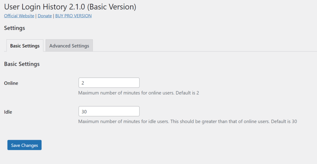Open the Official Website link
Screen dimensions: 317x164
tap(19, 16)
